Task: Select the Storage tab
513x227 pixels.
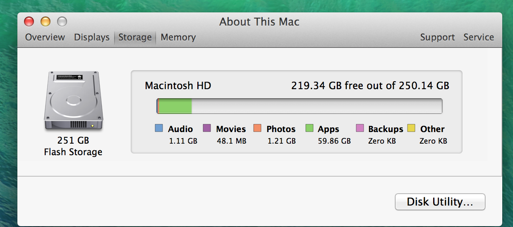Action: click(x=135, y=37)
